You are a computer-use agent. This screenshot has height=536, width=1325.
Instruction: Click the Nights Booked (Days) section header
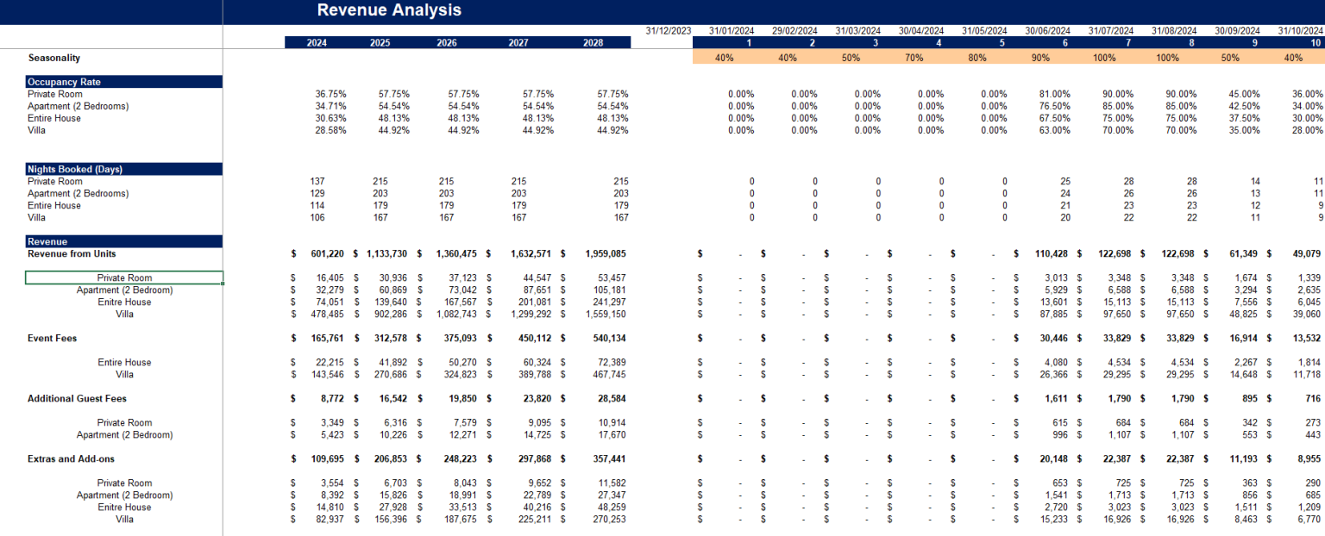coord(124,170)
